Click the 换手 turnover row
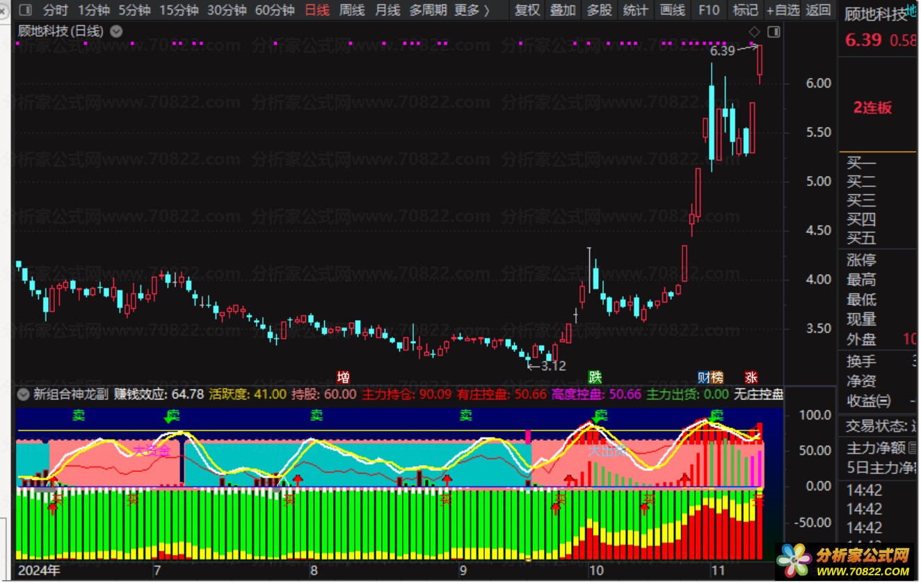 click(880, 362)
